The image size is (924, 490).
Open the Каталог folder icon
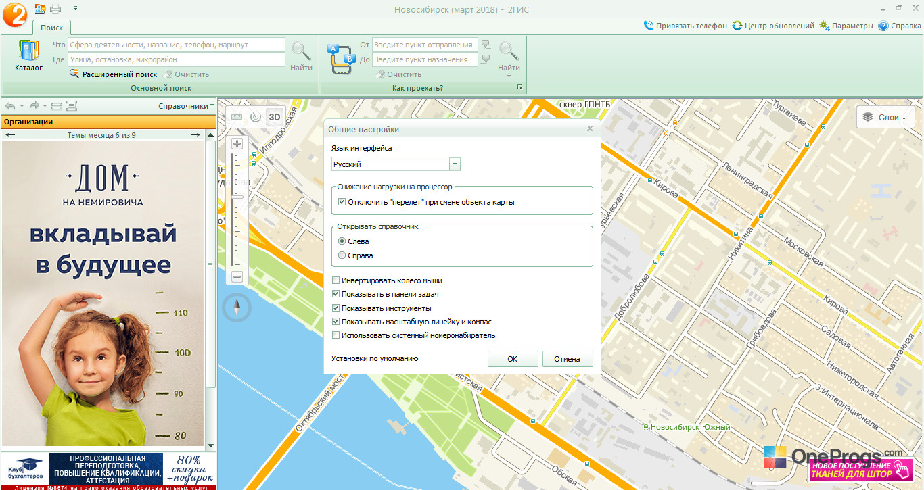click(x=28, y=56)
